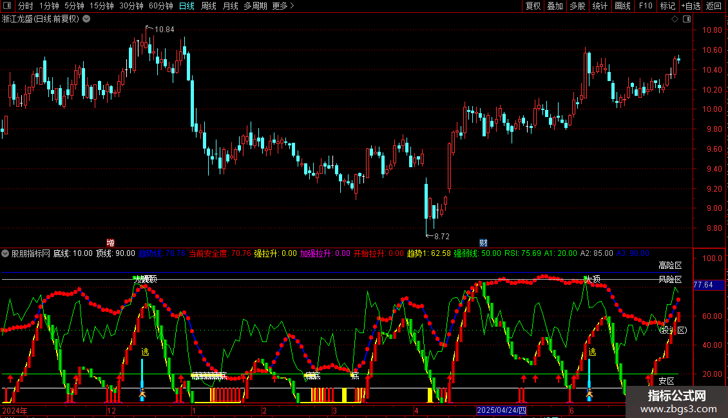728x418 pixels.
Task: Click the 大顶 signal label near June
Action: (x=593, y=279)
